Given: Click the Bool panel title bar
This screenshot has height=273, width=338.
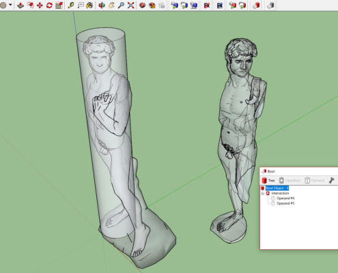Looking at the screenshot, I should pyautogui.click(x=299, y=171).
